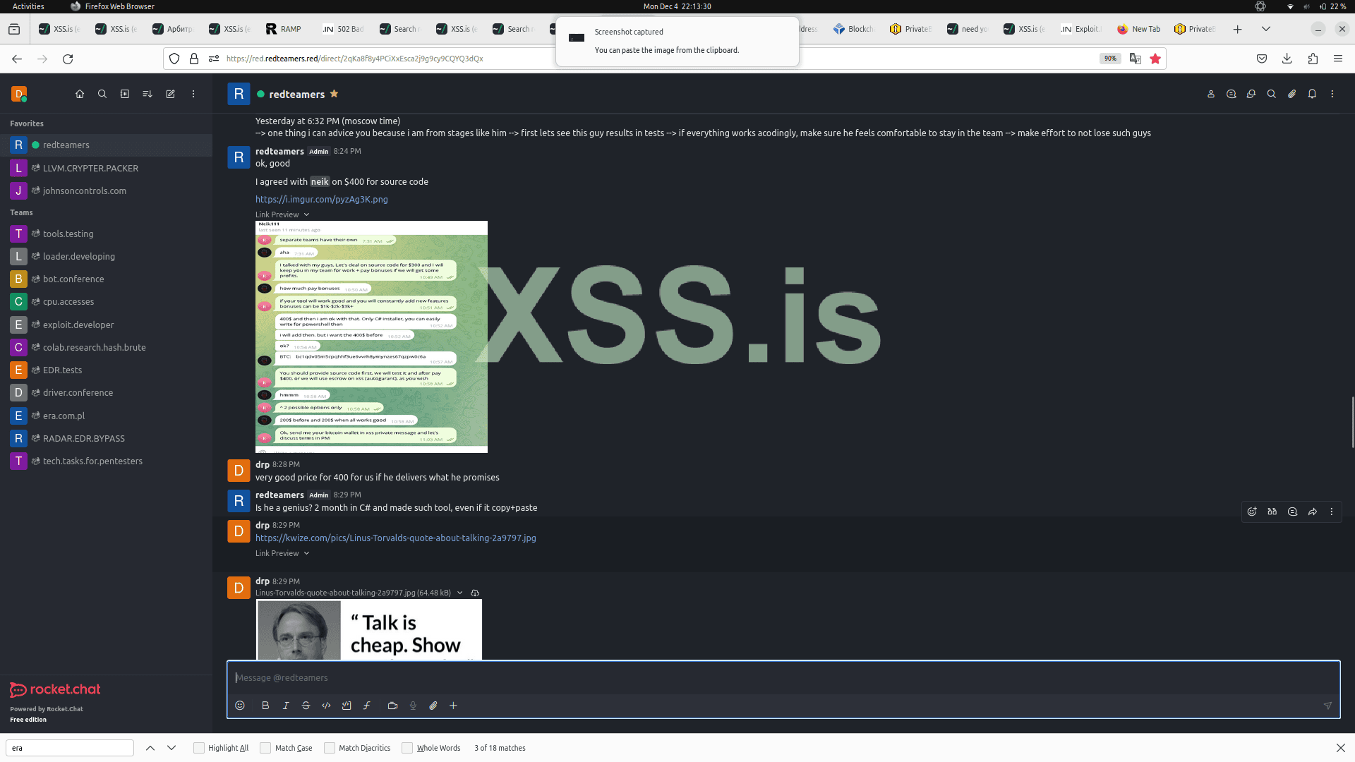Check the Whole Words option
Viewport: 1355px width, 762px height.
(x=407, y=748)
